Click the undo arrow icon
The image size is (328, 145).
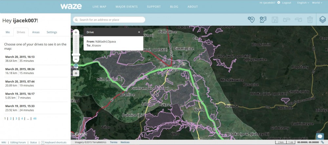[287, 20]
